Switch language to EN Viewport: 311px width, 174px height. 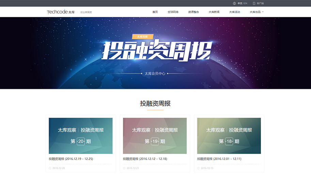point(246,3)
